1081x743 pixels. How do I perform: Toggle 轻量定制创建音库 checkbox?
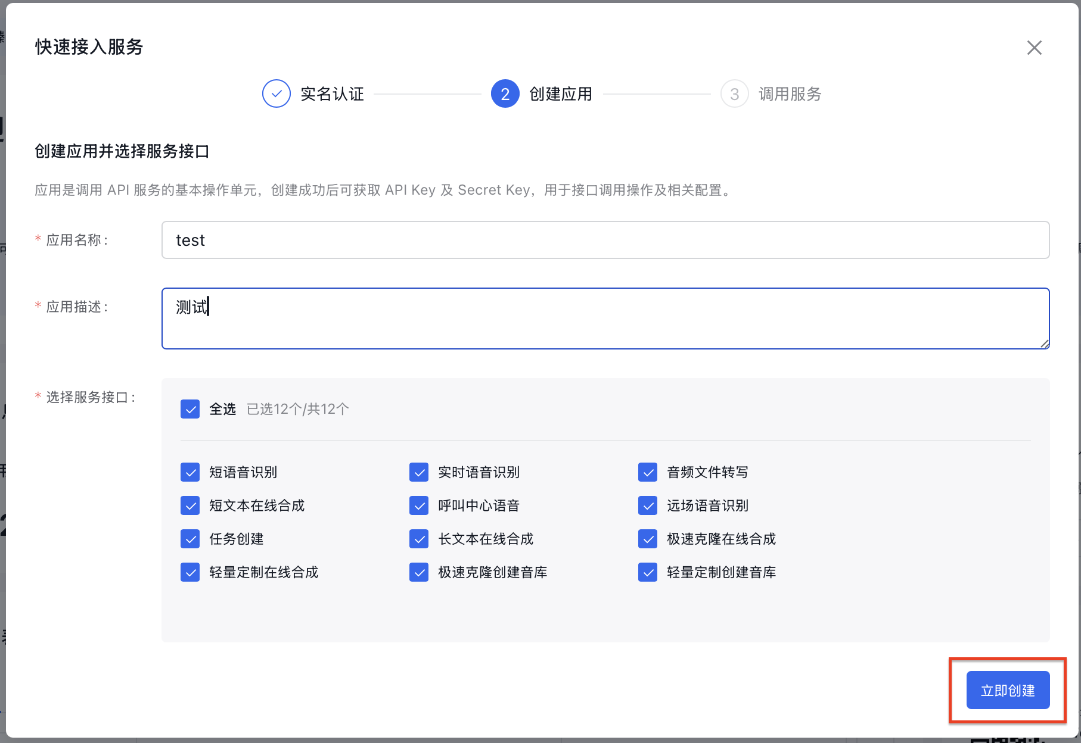648,572
